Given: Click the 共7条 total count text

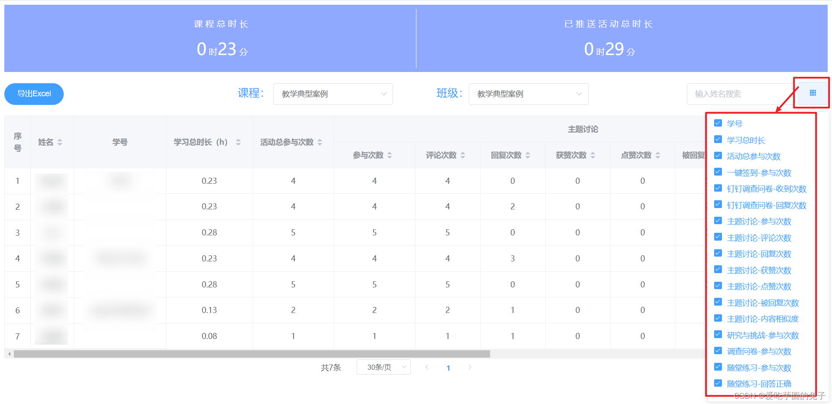Looking at the screenshot, I should (331, 368).
